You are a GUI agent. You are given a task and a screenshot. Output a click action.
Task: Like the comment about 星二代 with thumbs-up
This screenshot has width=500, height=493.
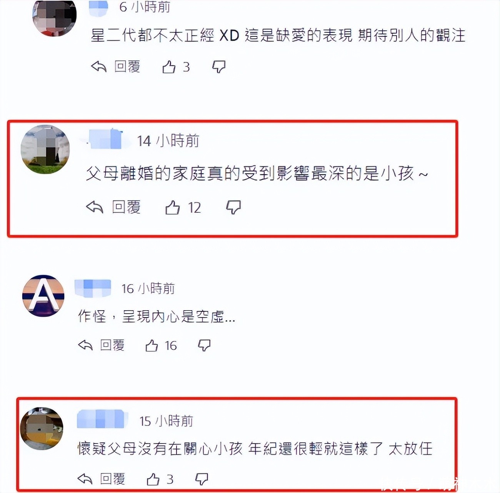click(169, 67)
